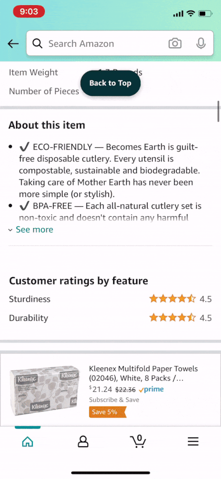Open the shopping cart icon
Screen dimensions: 221x479
[x=138, y=441]
